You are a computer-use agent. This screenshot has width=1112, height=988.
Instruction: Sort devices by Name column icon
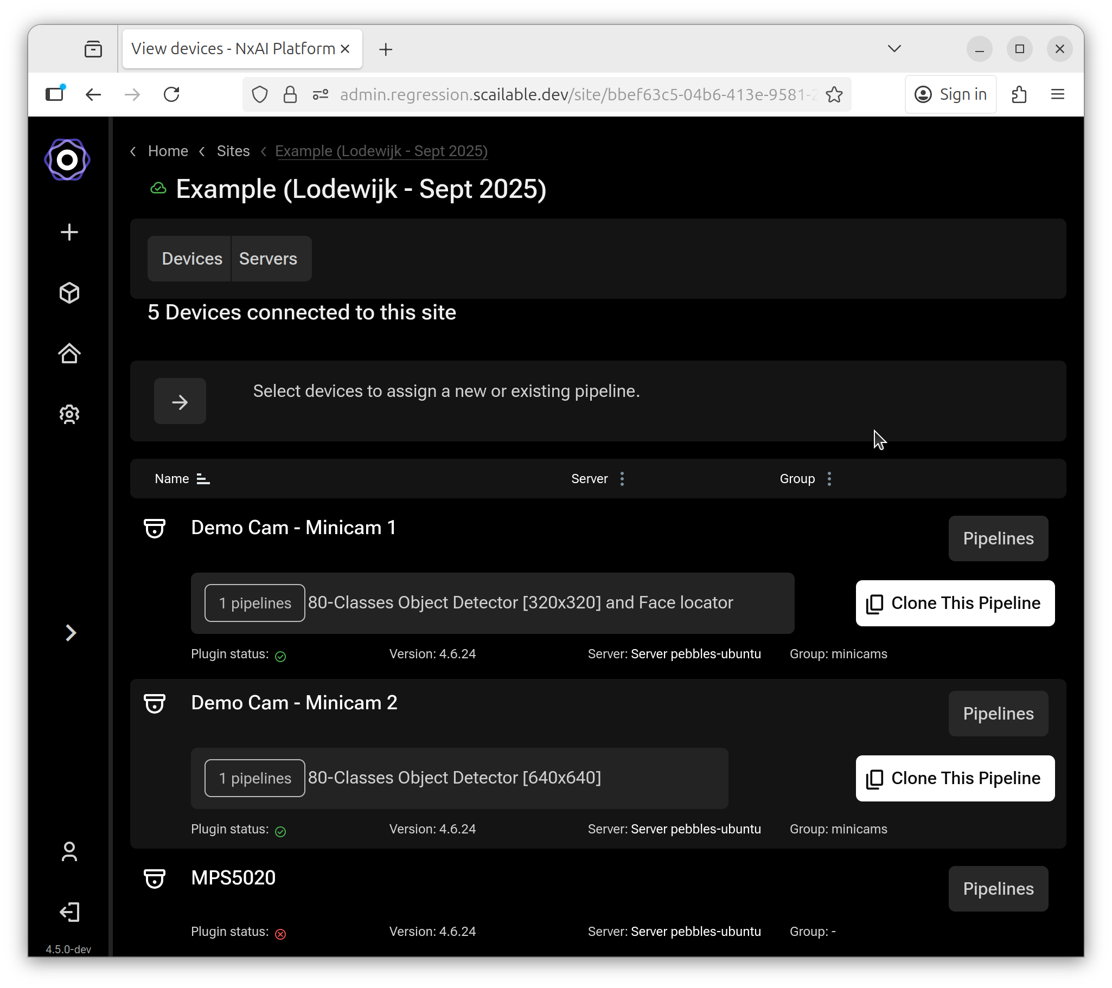(x=203, y=479)
